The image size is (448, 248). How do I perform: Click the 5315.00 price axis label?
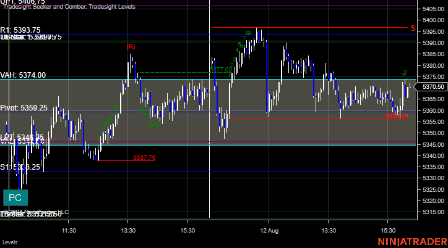pos(433,212)
